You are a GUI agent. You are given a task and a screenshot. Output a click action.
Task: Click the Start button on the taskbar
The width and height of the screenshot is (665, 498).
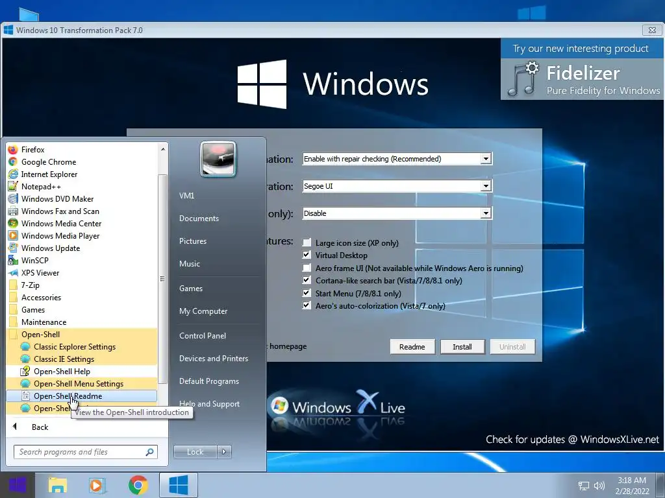(18, 485)
